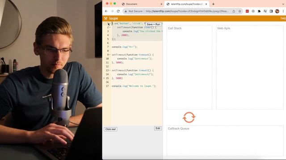Click the Callback Queue label
The width and height of the screenshot is (286, 160).
(x=178, y=128)
